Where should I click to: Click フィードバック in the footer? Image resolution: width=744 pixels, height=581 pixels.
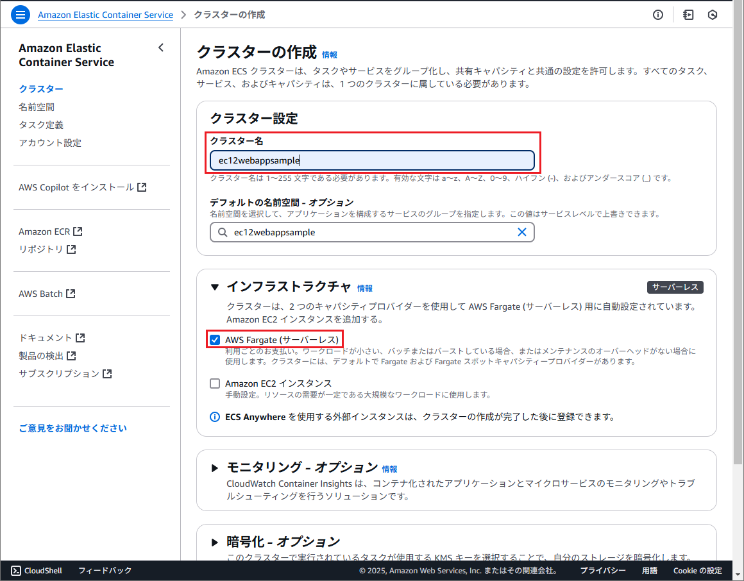point(105,571)
